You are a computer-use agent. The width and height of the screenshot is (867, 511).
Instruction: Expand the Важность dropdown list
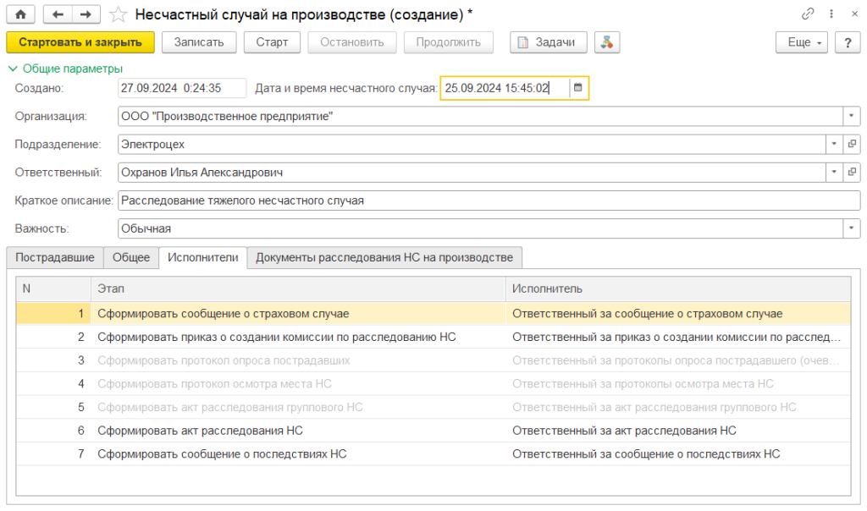[851, 228]
